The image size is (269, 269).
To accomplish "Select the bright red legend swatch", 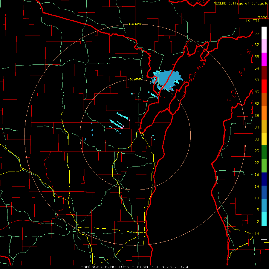I will tap(264, 86).
